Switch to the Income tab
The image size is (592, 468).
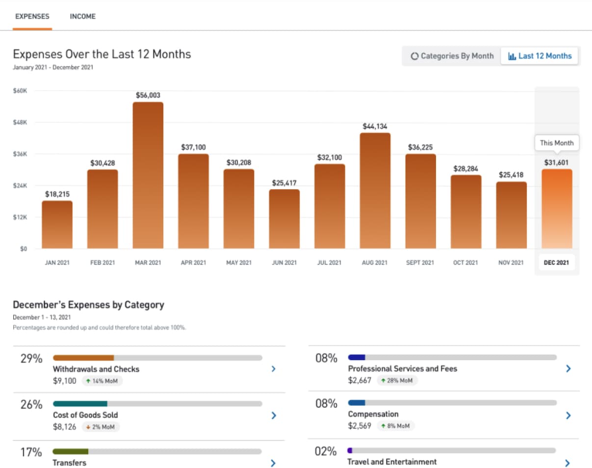coord(82,16)
